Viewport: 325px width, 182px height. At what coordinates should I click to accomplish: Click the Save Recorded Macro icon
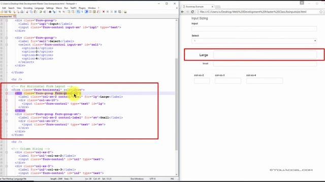[120, 12]
